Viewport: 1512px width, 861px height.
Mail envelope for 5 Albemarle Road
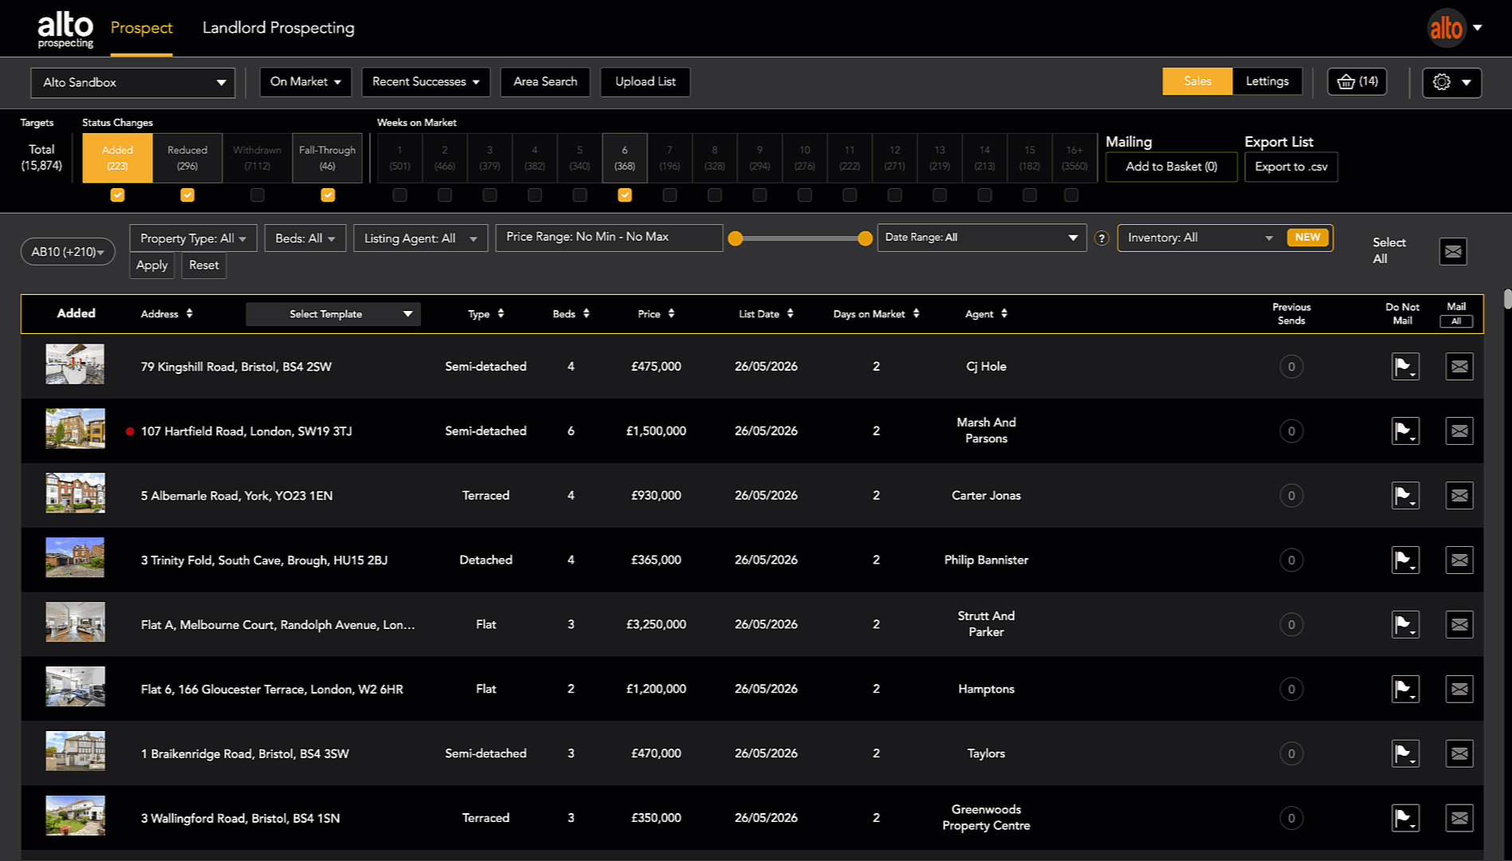[x=1459, y=496]
